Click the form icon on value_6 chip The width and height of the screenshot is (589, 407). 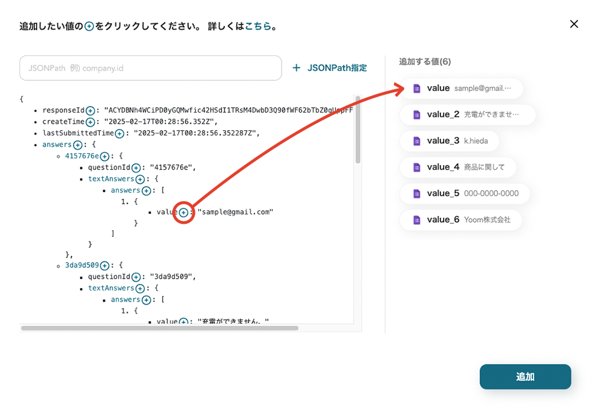coord(416,220)
